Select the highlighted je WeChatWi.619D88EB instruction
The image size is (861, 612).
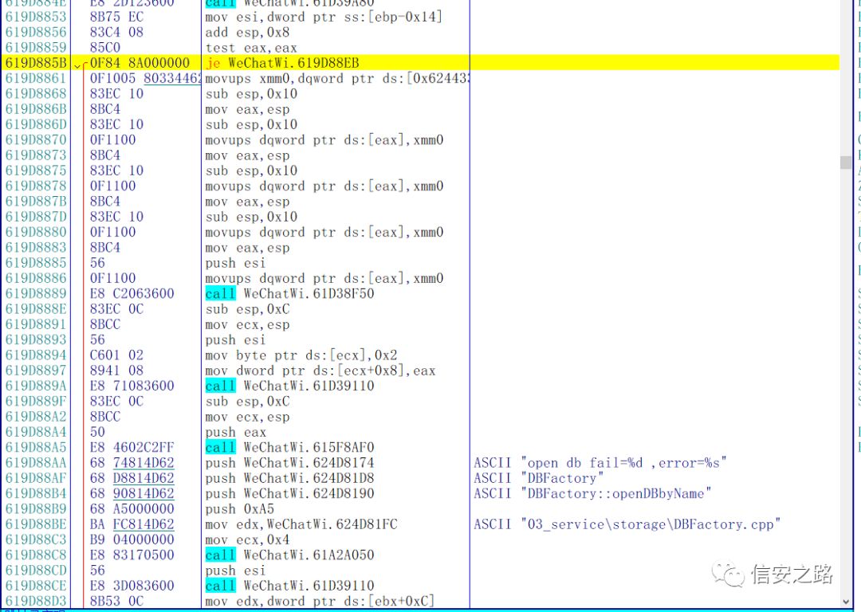pyautogui.click(x=282, y=63)
